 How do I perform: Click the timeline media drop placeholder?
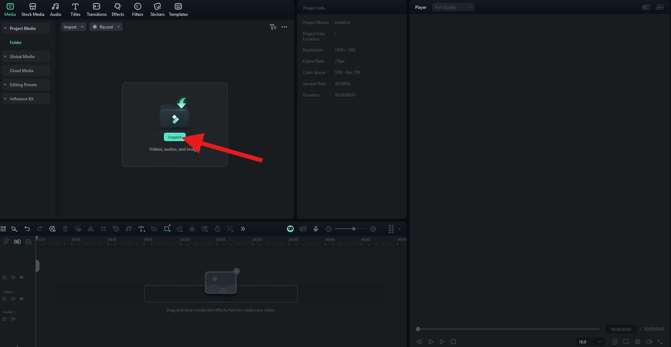221,294
